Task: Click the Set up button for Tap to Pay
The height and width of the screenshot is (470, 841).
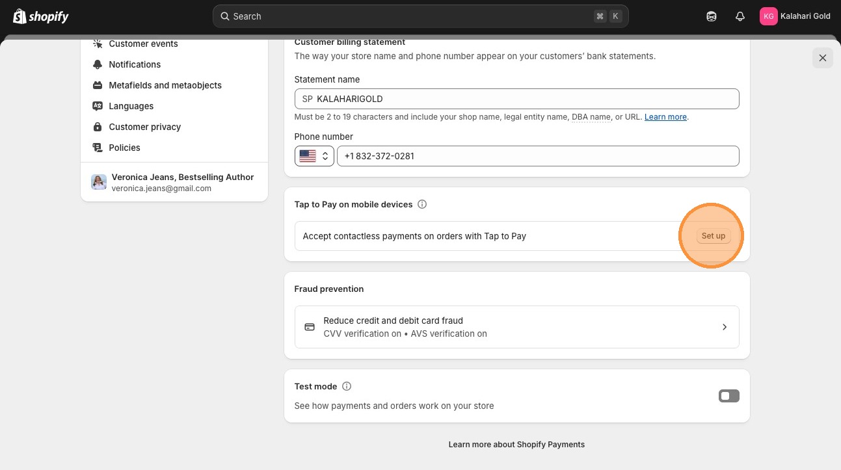Action: [x=713, y=236]
